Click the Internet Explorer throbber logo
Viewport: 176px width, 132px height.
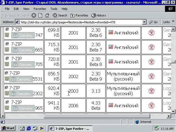click(170, 9)
